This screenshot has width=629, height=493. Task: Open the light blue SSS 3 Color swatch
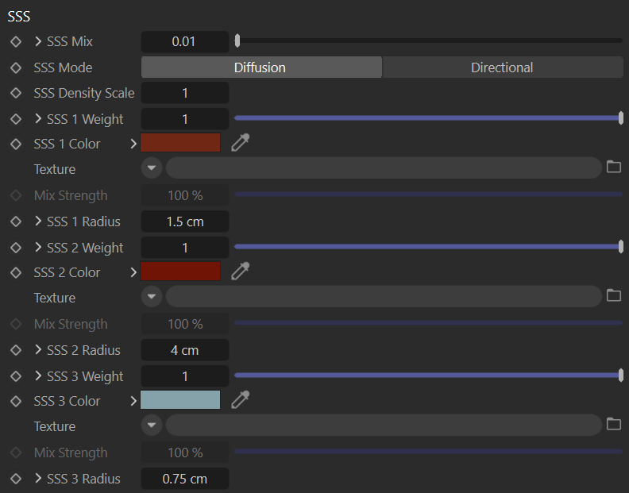(x=180, y=400)
